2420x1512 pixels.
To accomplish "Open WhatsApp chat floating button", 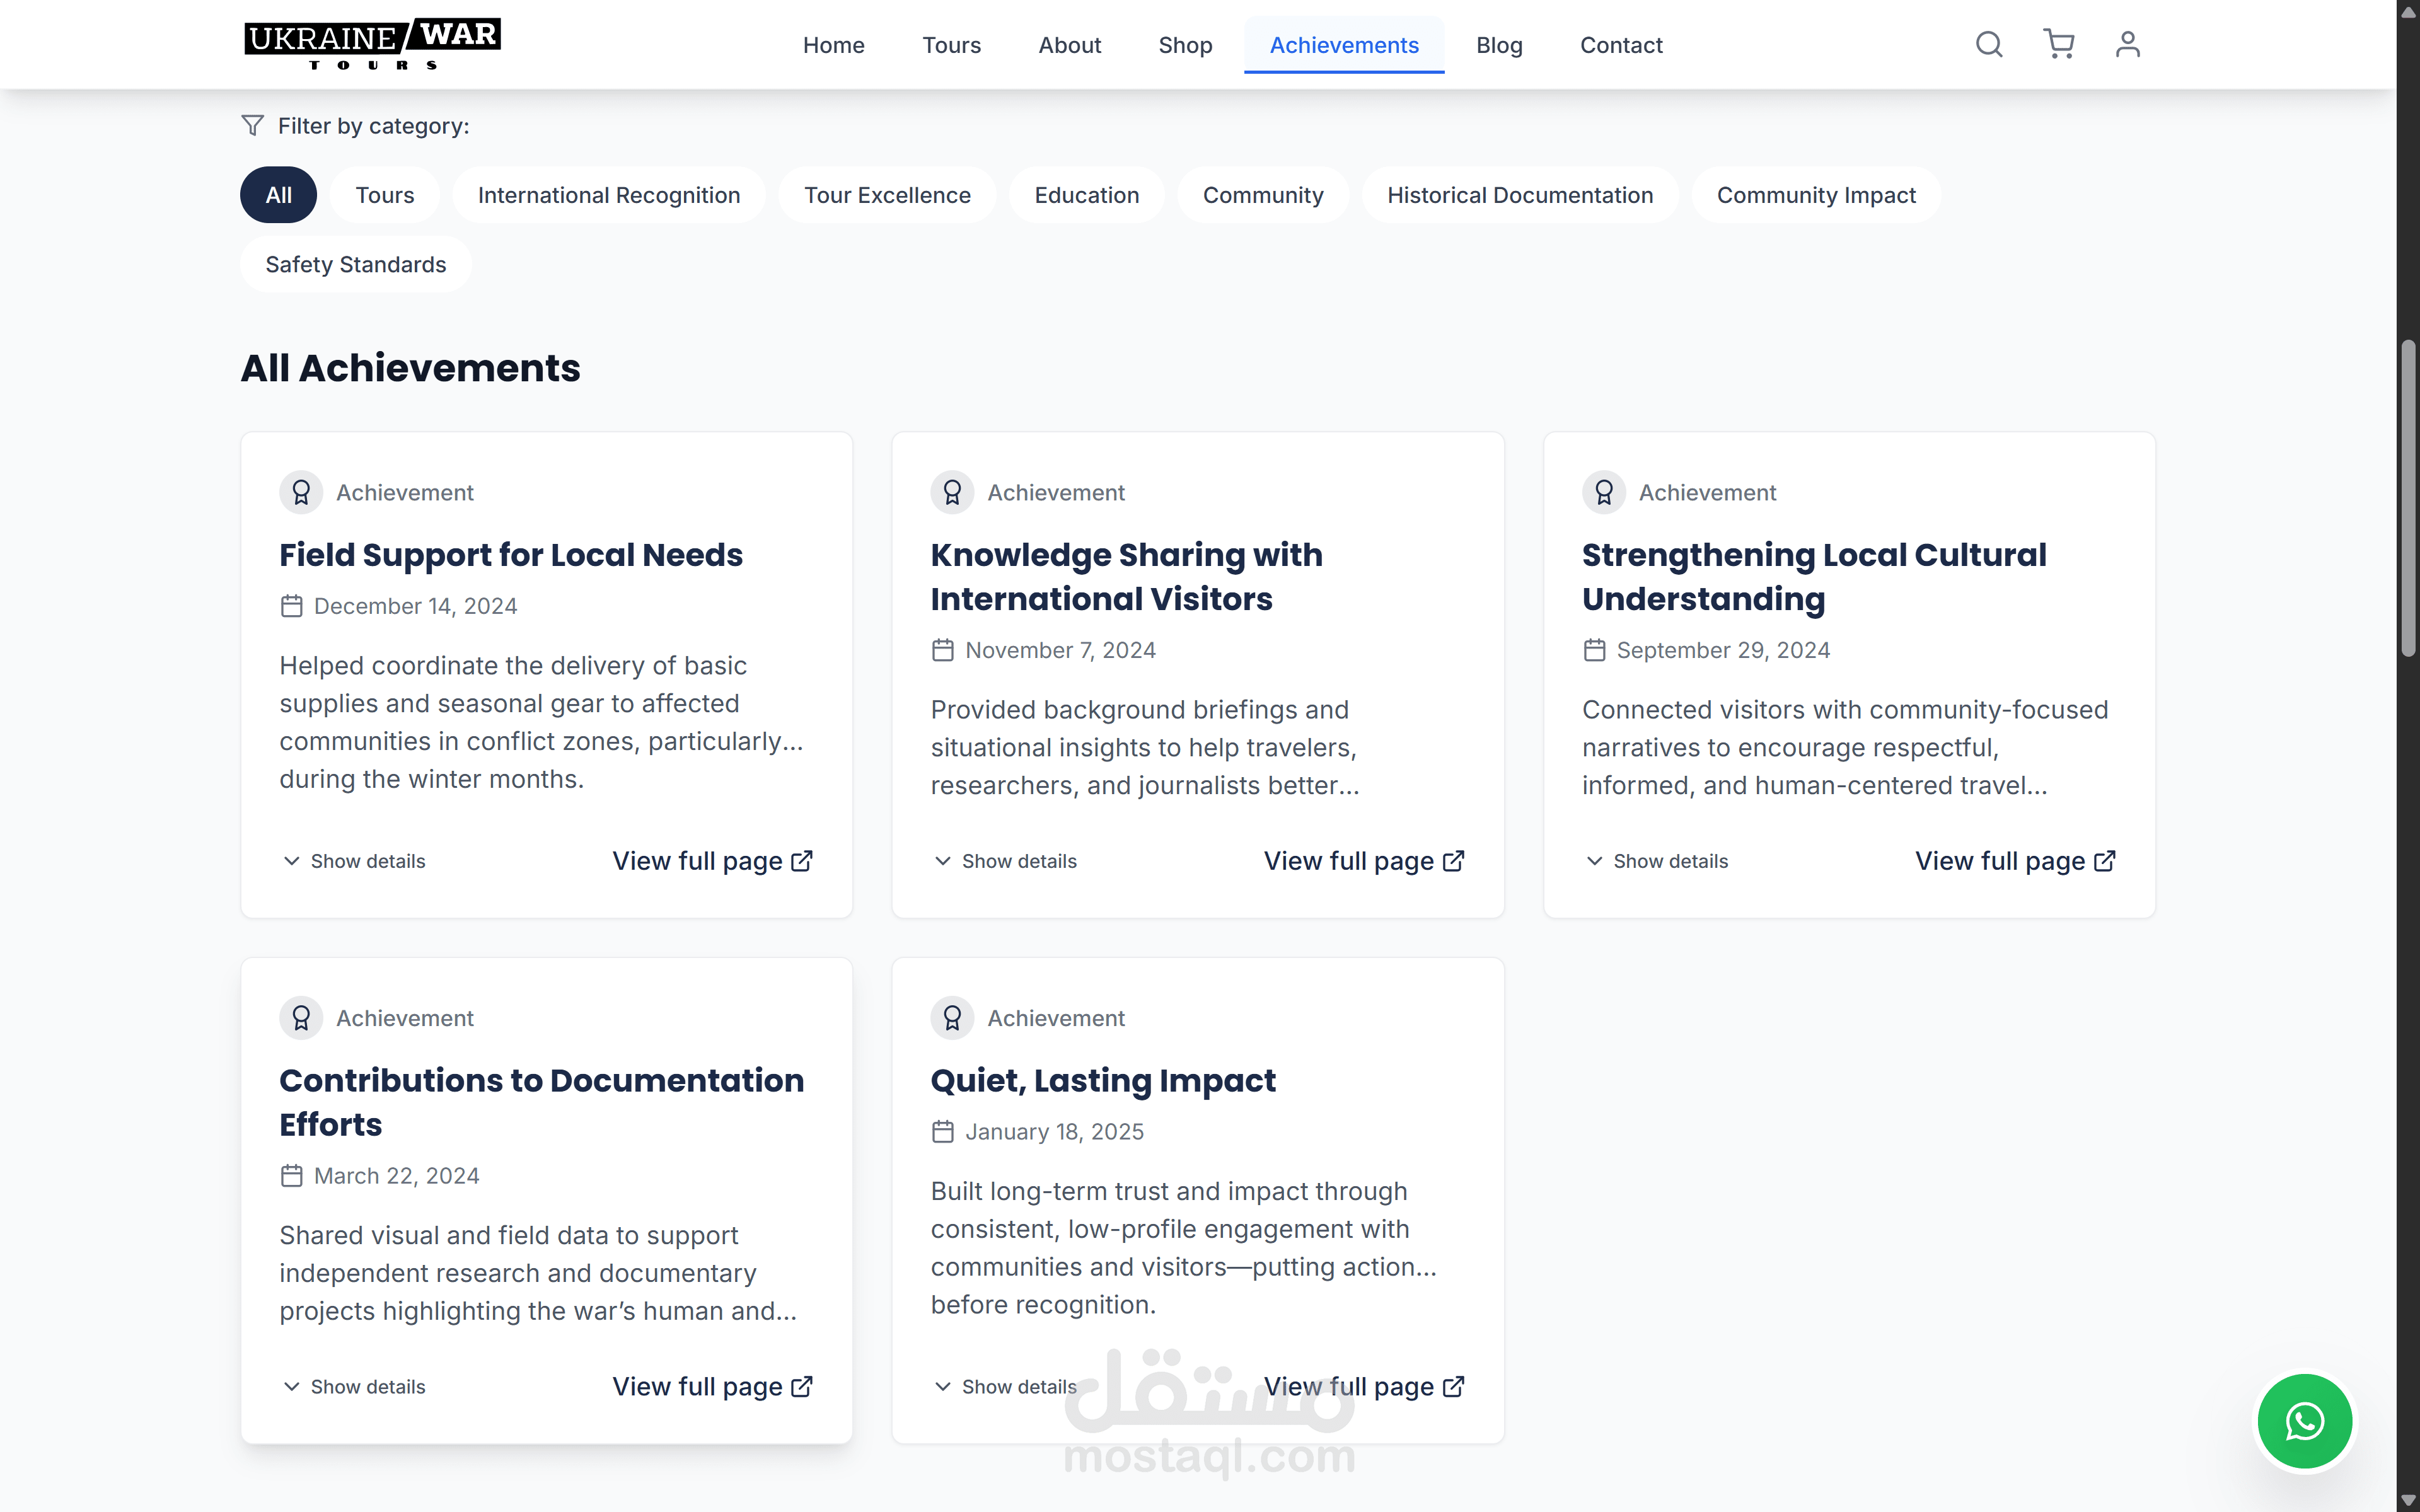I will point(2304,1420).
